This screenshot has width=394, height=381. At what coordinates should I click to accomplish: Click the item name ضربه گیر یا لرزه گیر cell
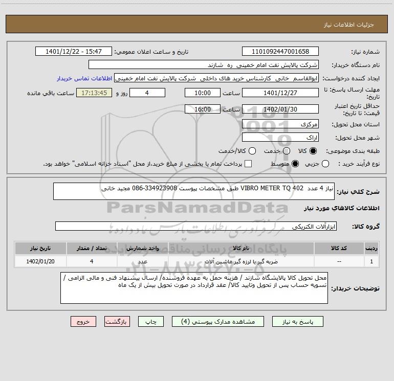pyautogui.click(x=240, y=261)
